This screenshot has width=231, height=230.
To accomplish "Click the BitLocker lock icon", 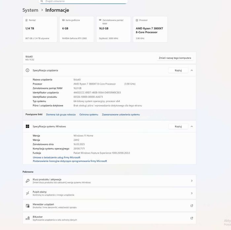I will 28,218.
